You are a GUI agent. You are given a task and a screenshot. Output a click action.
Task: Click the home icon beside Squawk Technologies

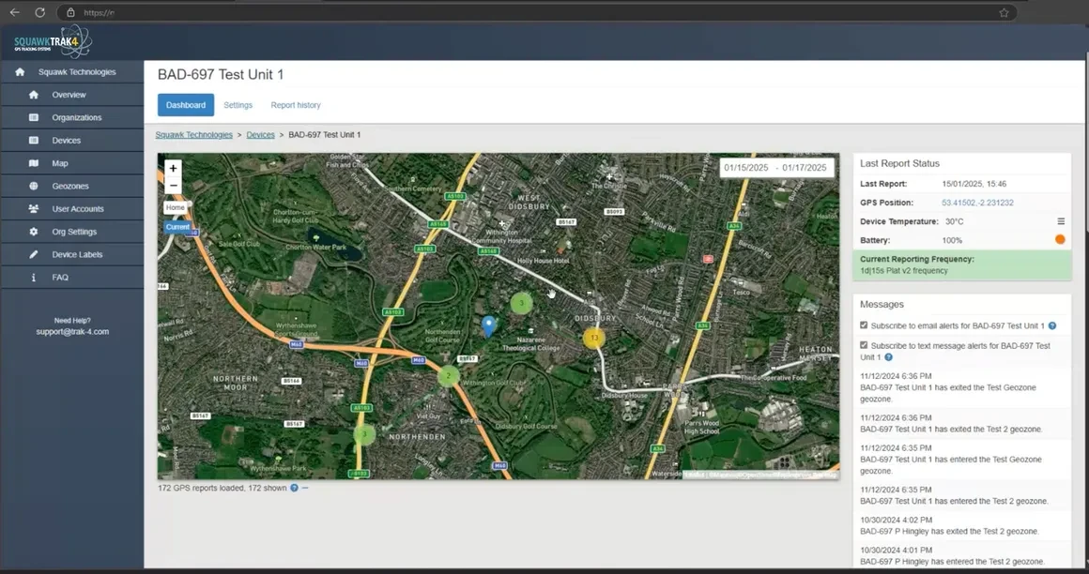click(x=20, y=71)
